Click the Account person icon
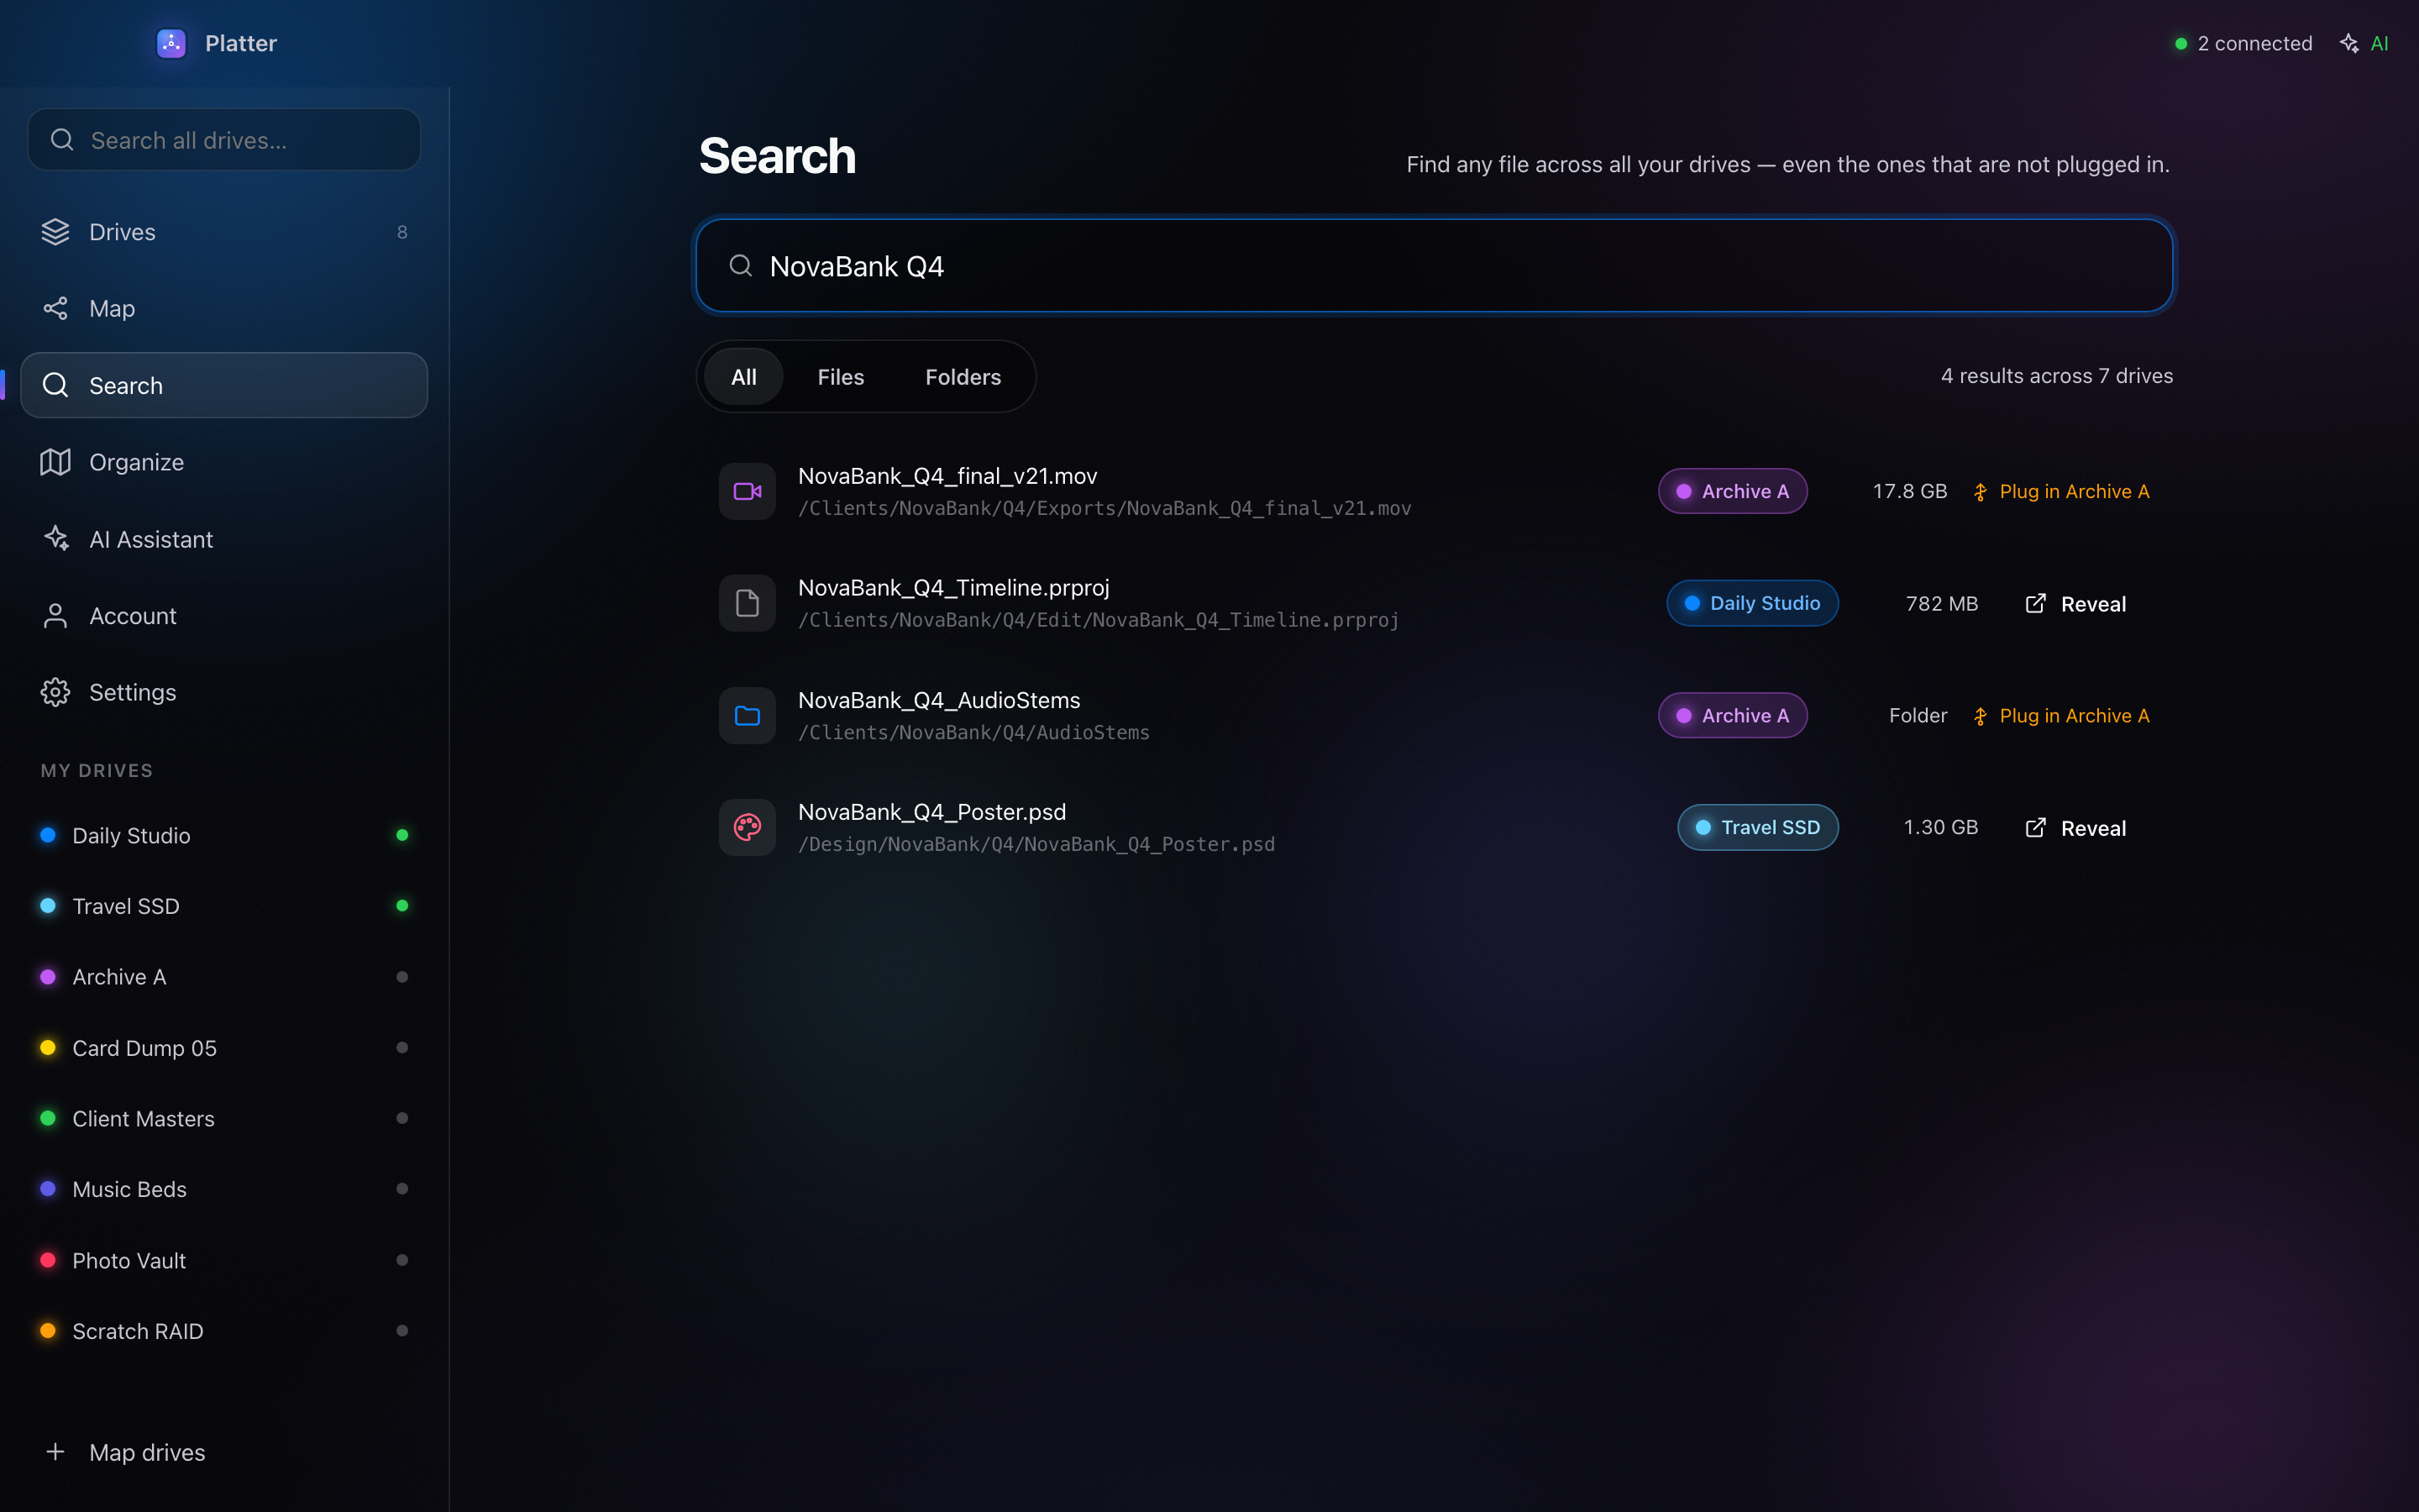 click(x=55, y=616)
